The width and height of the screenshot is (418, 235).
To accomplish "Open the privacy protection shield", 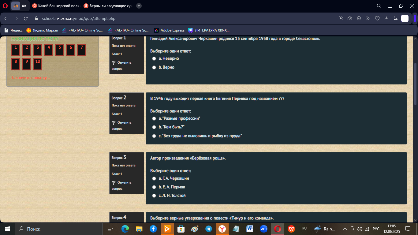I will pos(359,19).
